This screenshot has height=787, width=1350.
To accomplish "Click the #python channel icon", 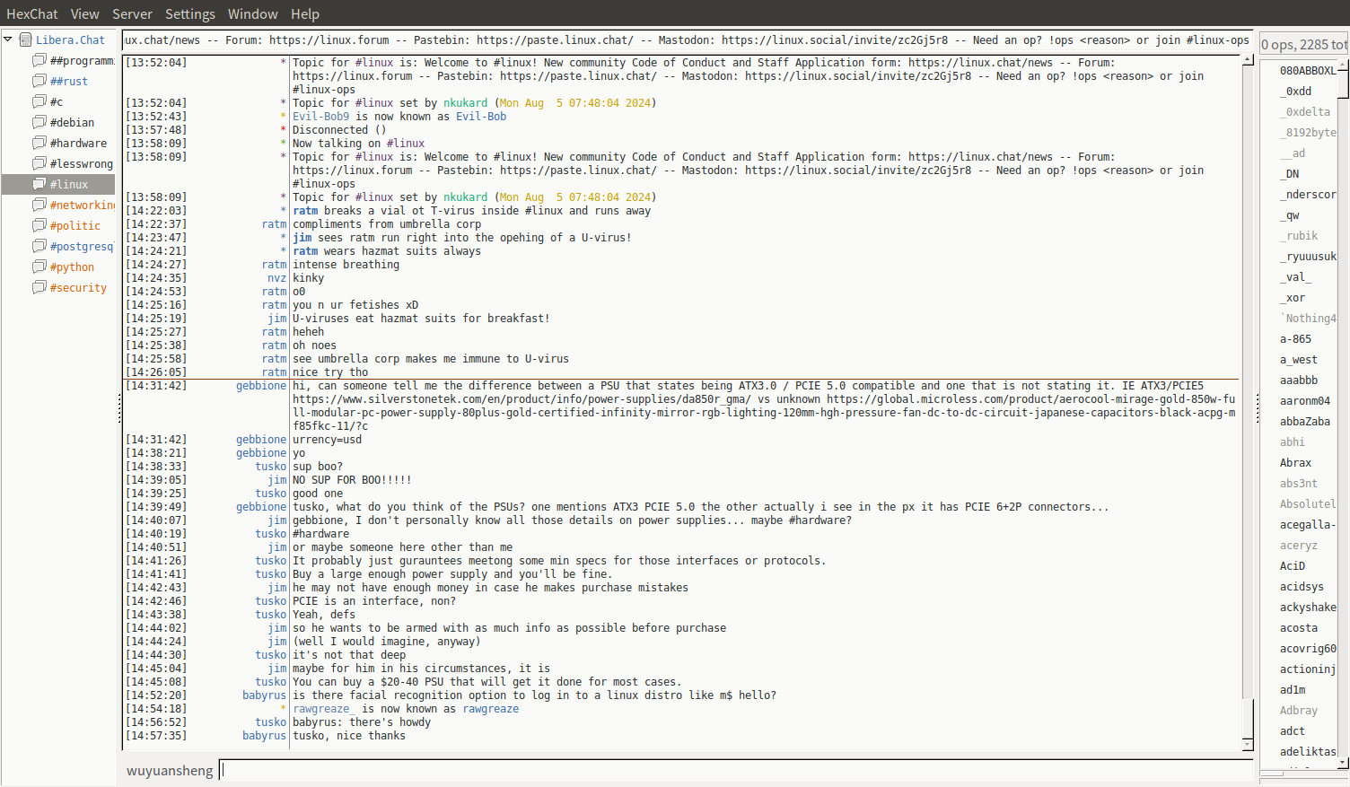I will (x=39, y=267).
